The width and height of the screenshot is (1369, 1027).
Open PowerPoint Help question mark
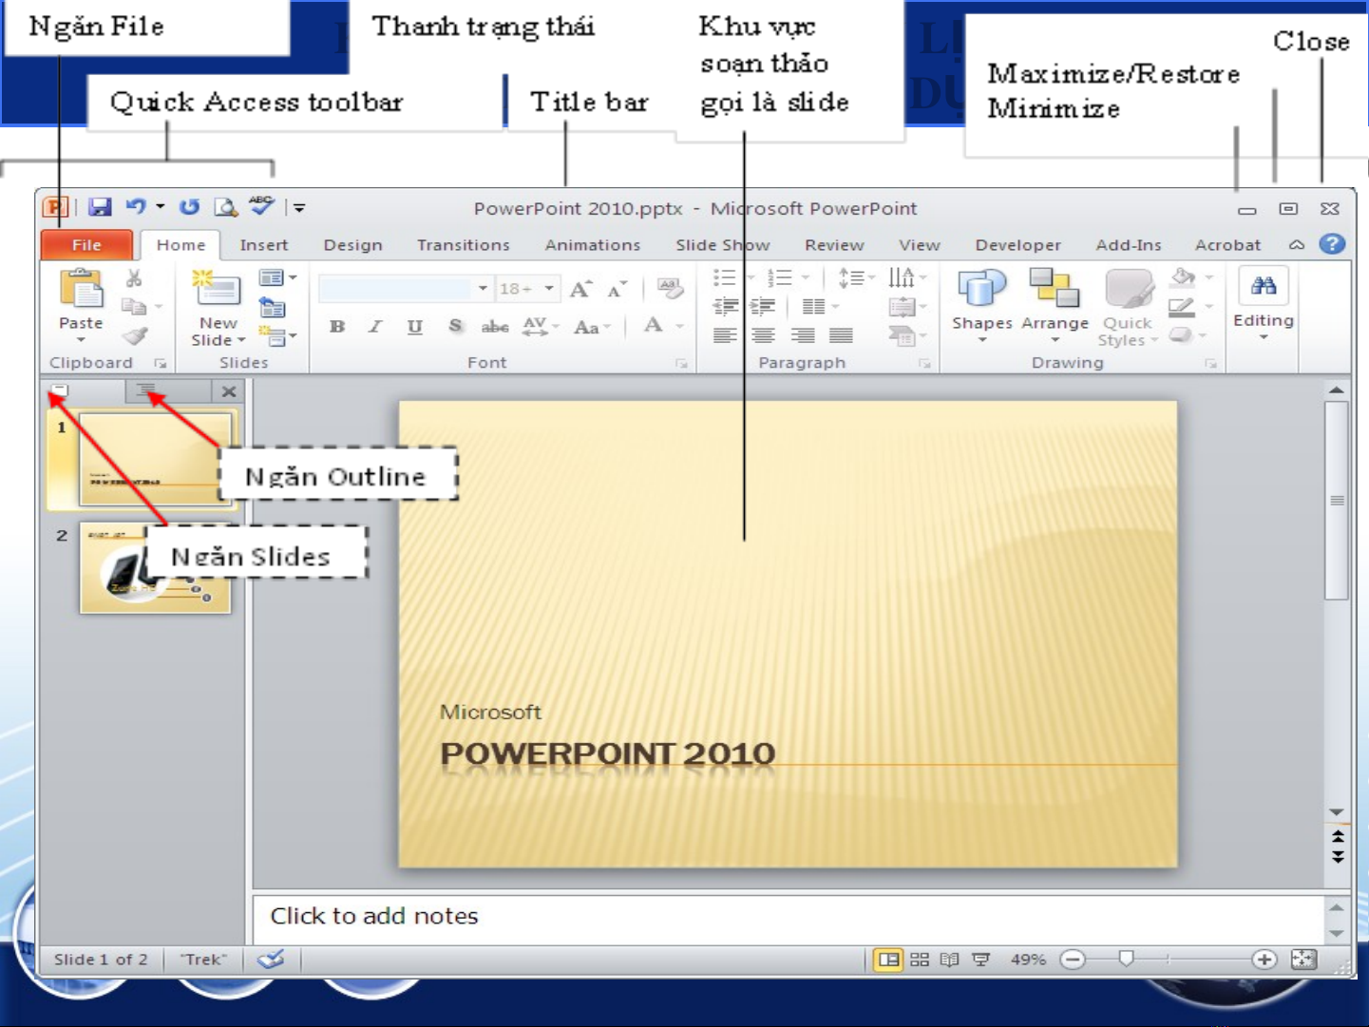coord(1332,244)
